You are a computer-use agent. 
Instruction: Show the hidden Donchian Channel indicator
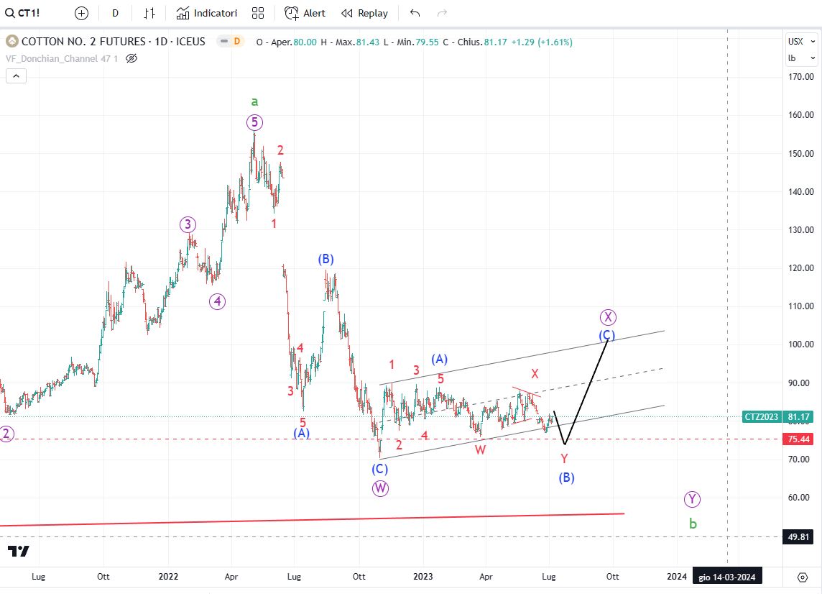pyautogui.click(x=131, y=58)
